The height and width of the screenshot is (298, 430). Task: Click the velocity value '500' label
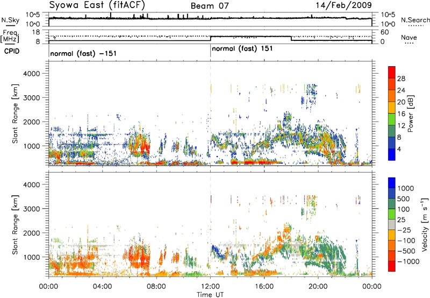(404, 199)
